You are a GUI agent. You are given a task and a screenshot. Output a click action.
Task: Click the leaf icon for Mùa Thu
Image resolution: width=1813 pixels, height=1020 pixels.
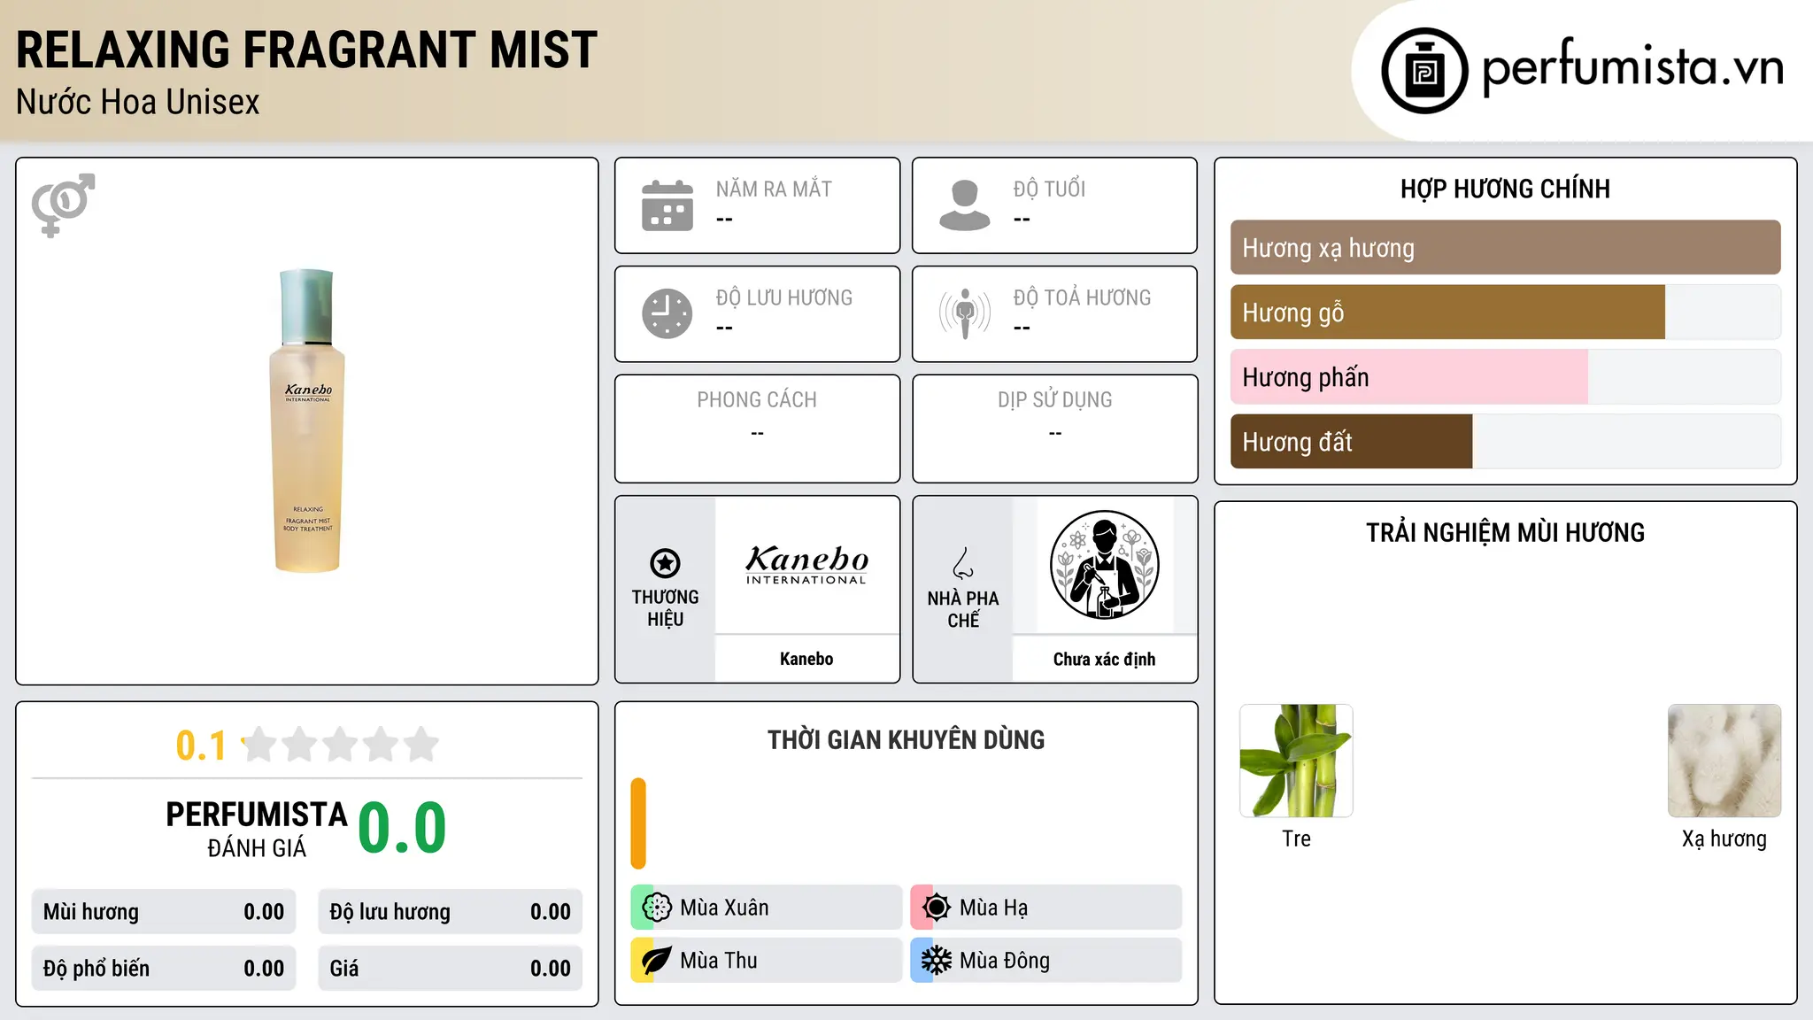point(657,961)
